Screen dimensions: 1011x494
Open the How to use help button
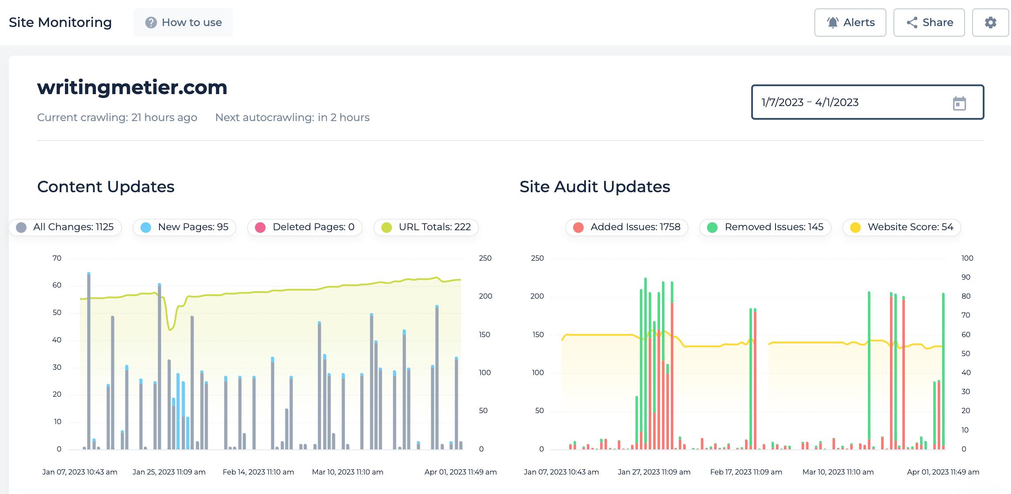coord(183,23)
